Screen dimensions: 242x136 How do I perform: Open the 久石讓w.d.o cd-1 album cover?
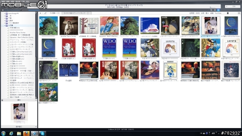coord(109,48)
